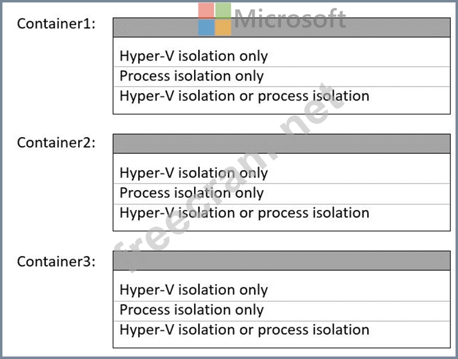Open the Container1 dropdown box
458x359 pixels.
coord(281,28)
